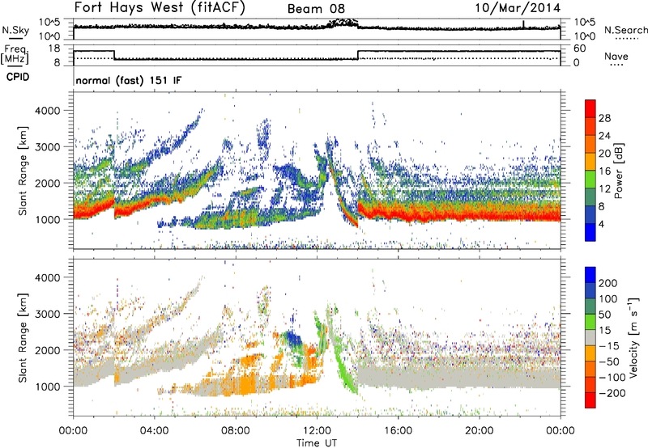This screenshot has width=648, height=448.
Task: Click the 12:00 time axis label
Action: coord(317,431)
